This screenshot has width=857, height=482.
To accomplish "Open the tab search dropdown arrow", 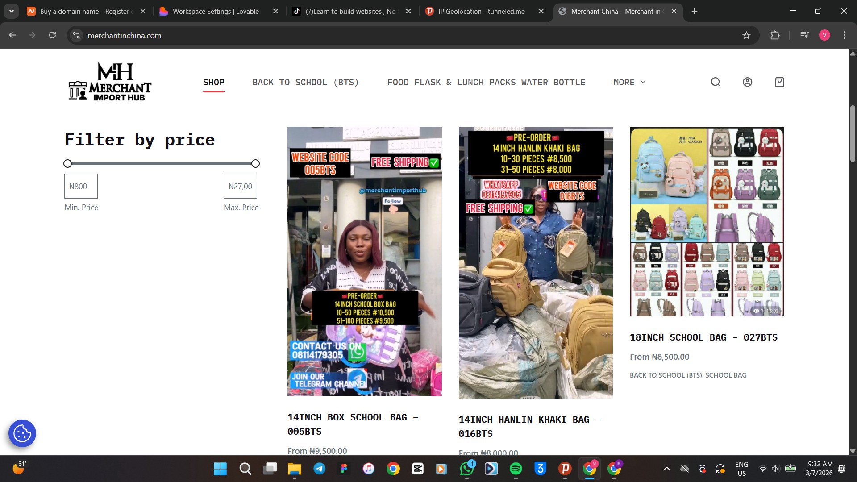I will [x=12, y=11].
